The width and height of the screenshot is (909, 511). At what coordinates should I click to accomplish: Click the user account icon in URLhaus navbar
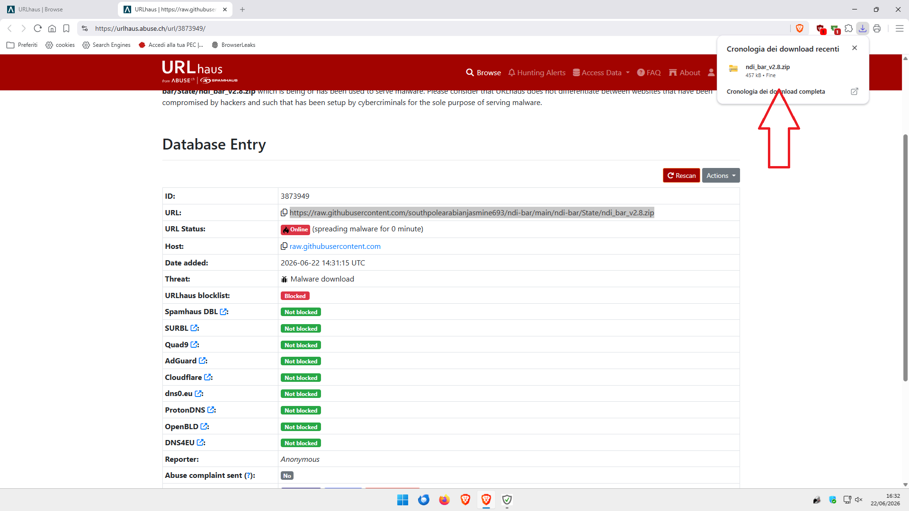click(x=711, y=72)
